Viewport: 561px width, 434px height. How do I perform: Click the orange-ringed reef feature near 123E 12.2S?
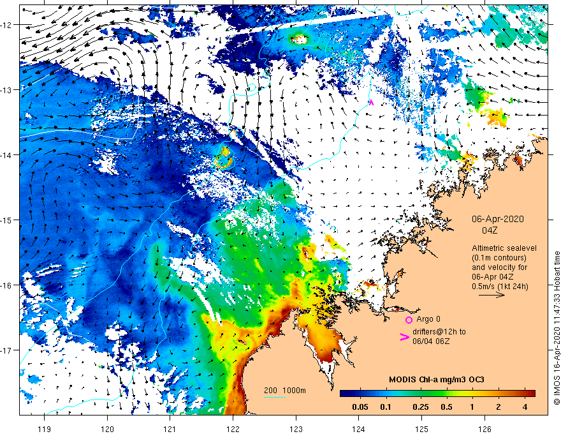(299, 39)
